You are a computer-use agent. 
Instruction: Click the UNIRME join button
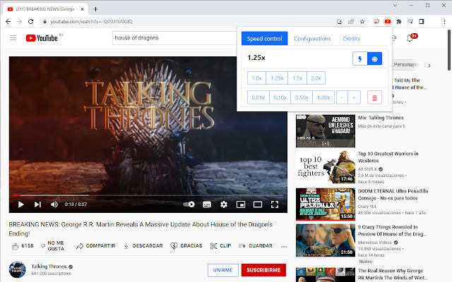[x=223, y=270]
